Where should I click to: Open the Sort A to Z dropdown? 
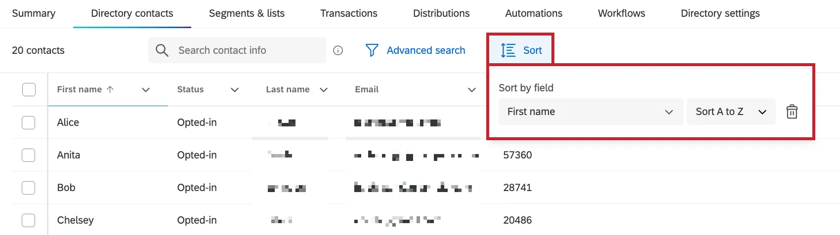730,112
